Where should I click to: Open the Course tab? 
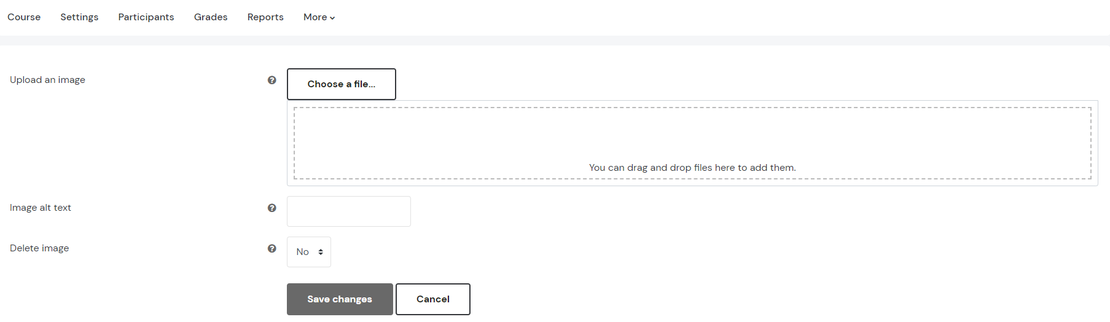[x=24, y=17]
